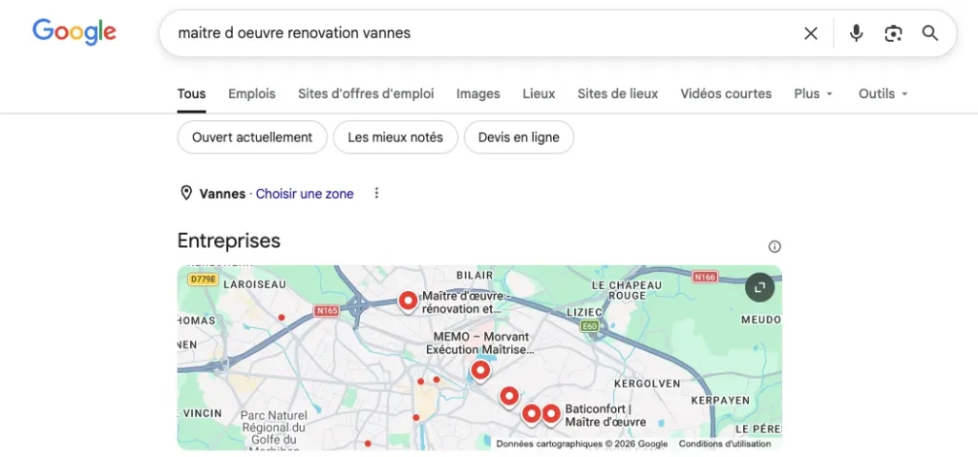This screenshot has width=978, height=457.
Task: Open the info icon for Entreprises
Action: (774, 246)
